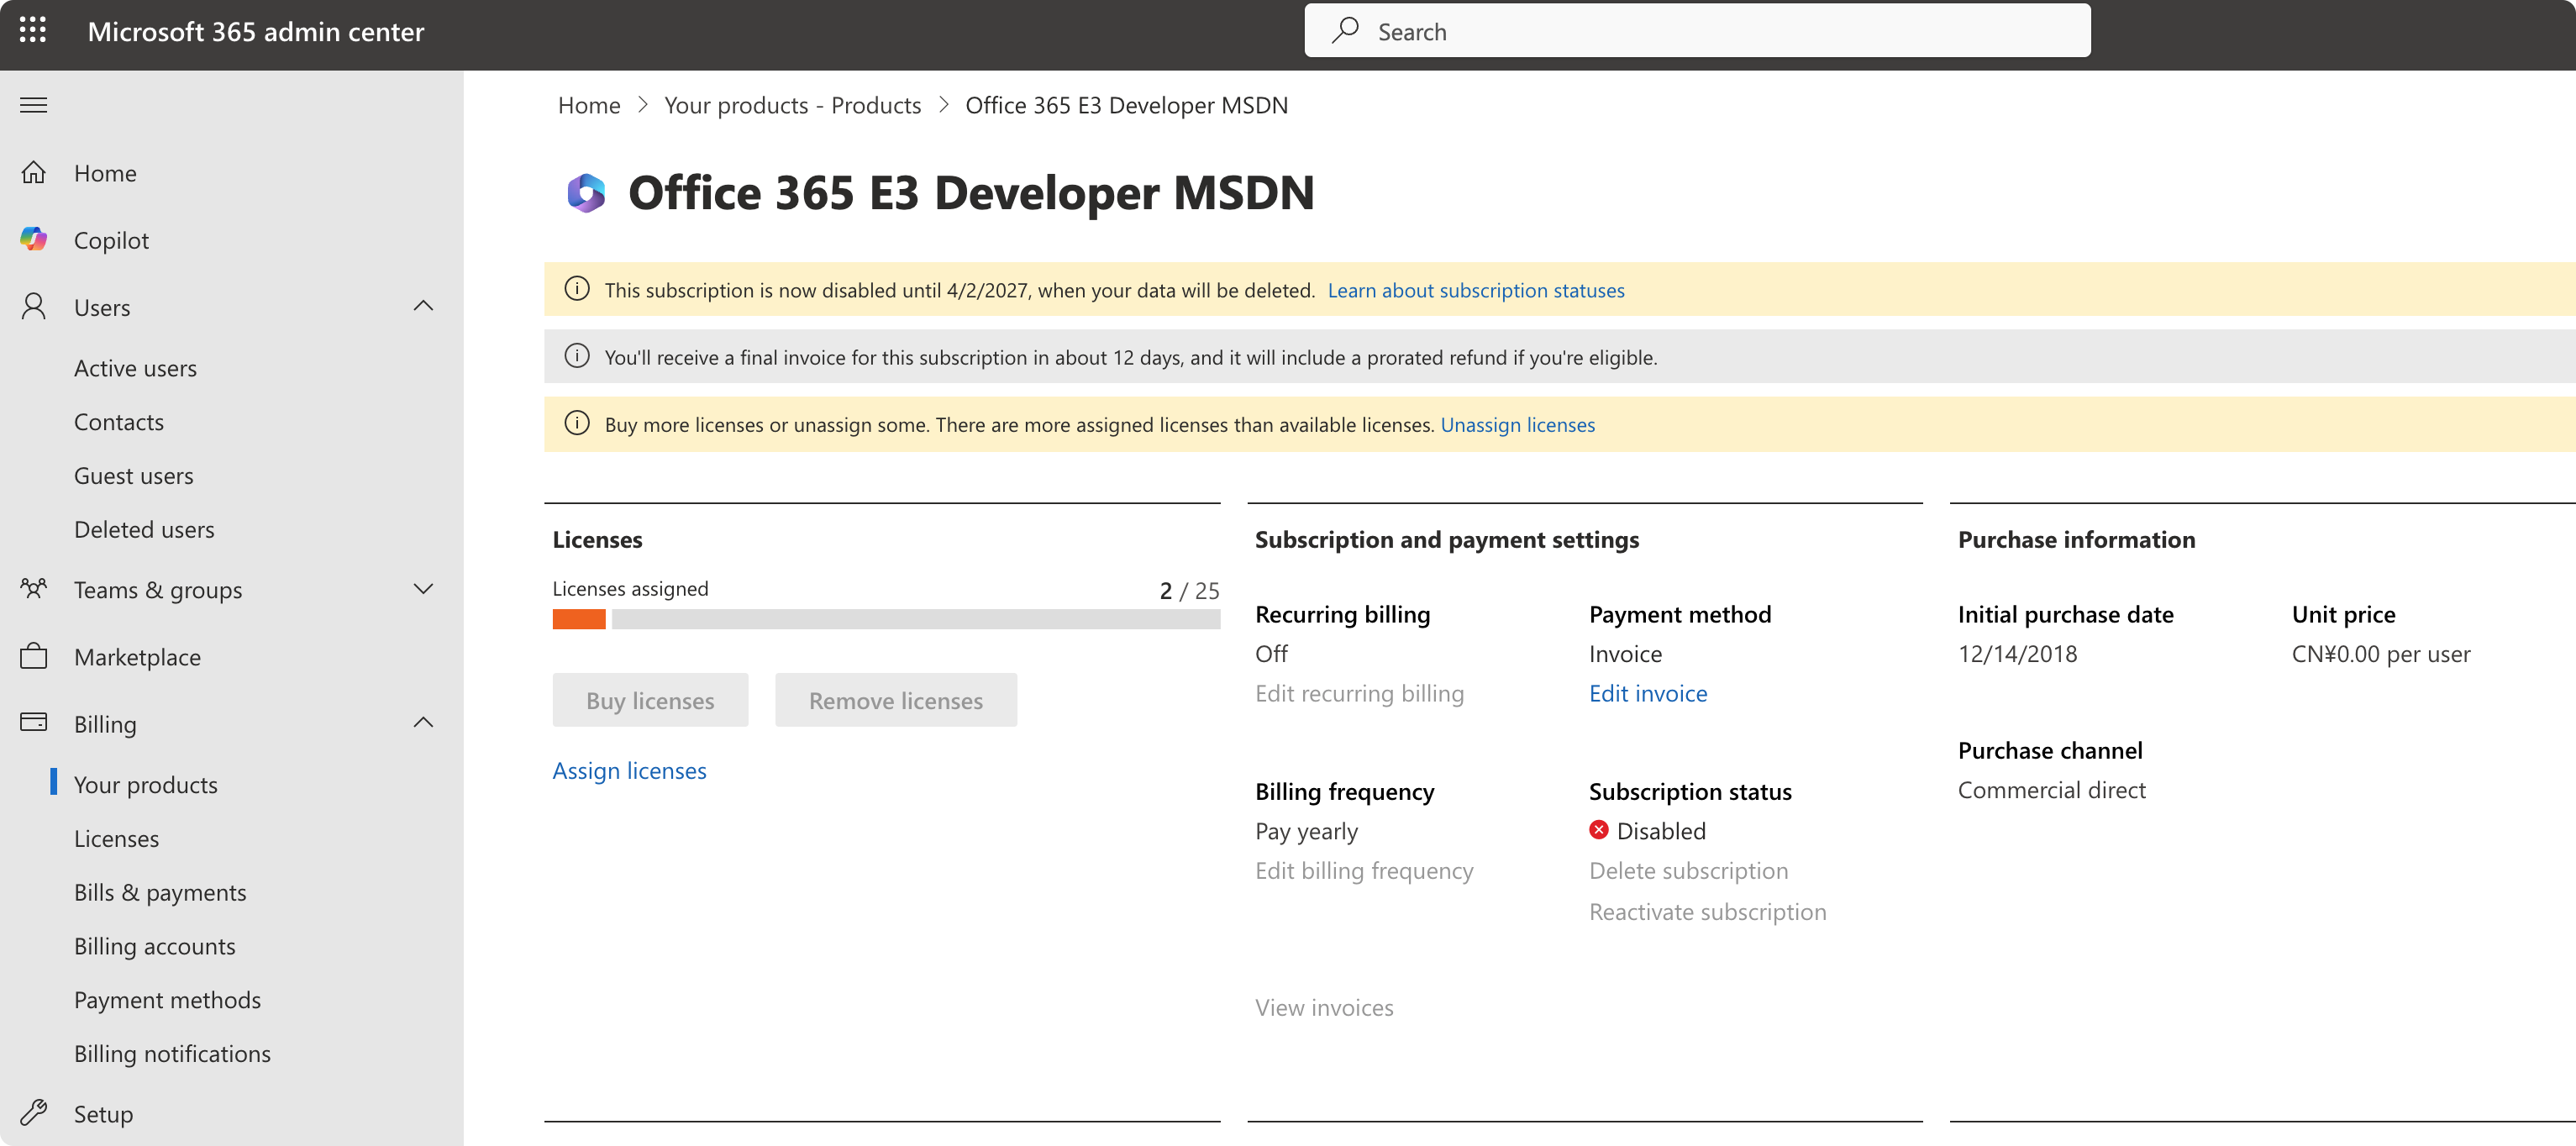The image size is (2576, 1146).
Task: Collapse the Billing section chevron
Action: (423, 722)
